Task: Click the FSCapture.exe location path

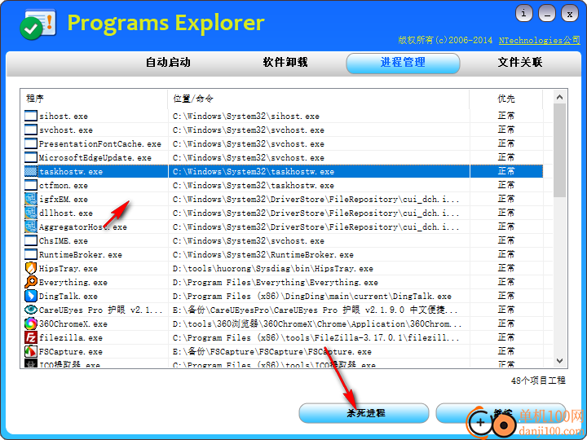Action: 272,351
